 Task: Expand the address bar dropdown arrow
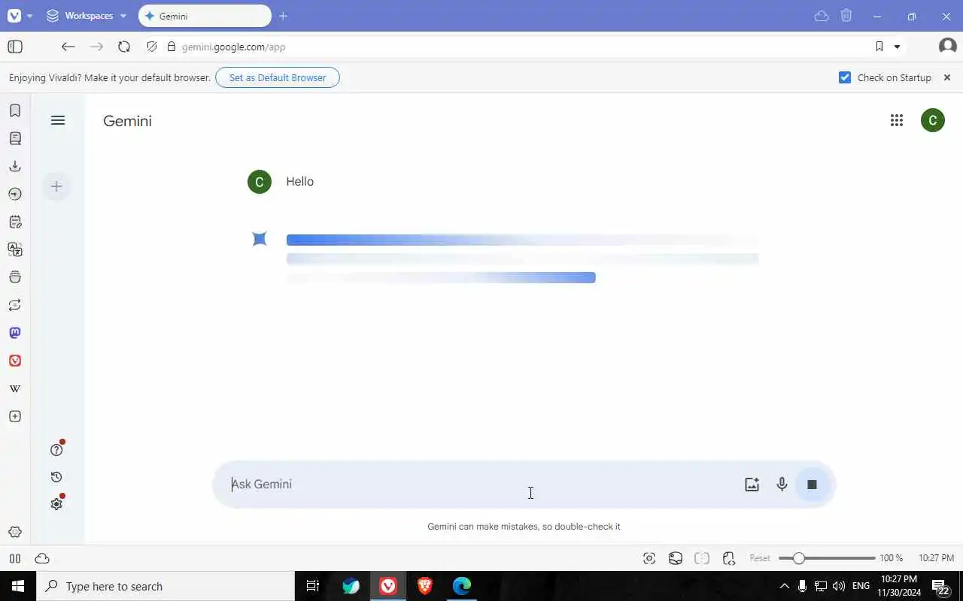[x=897, y=47]
